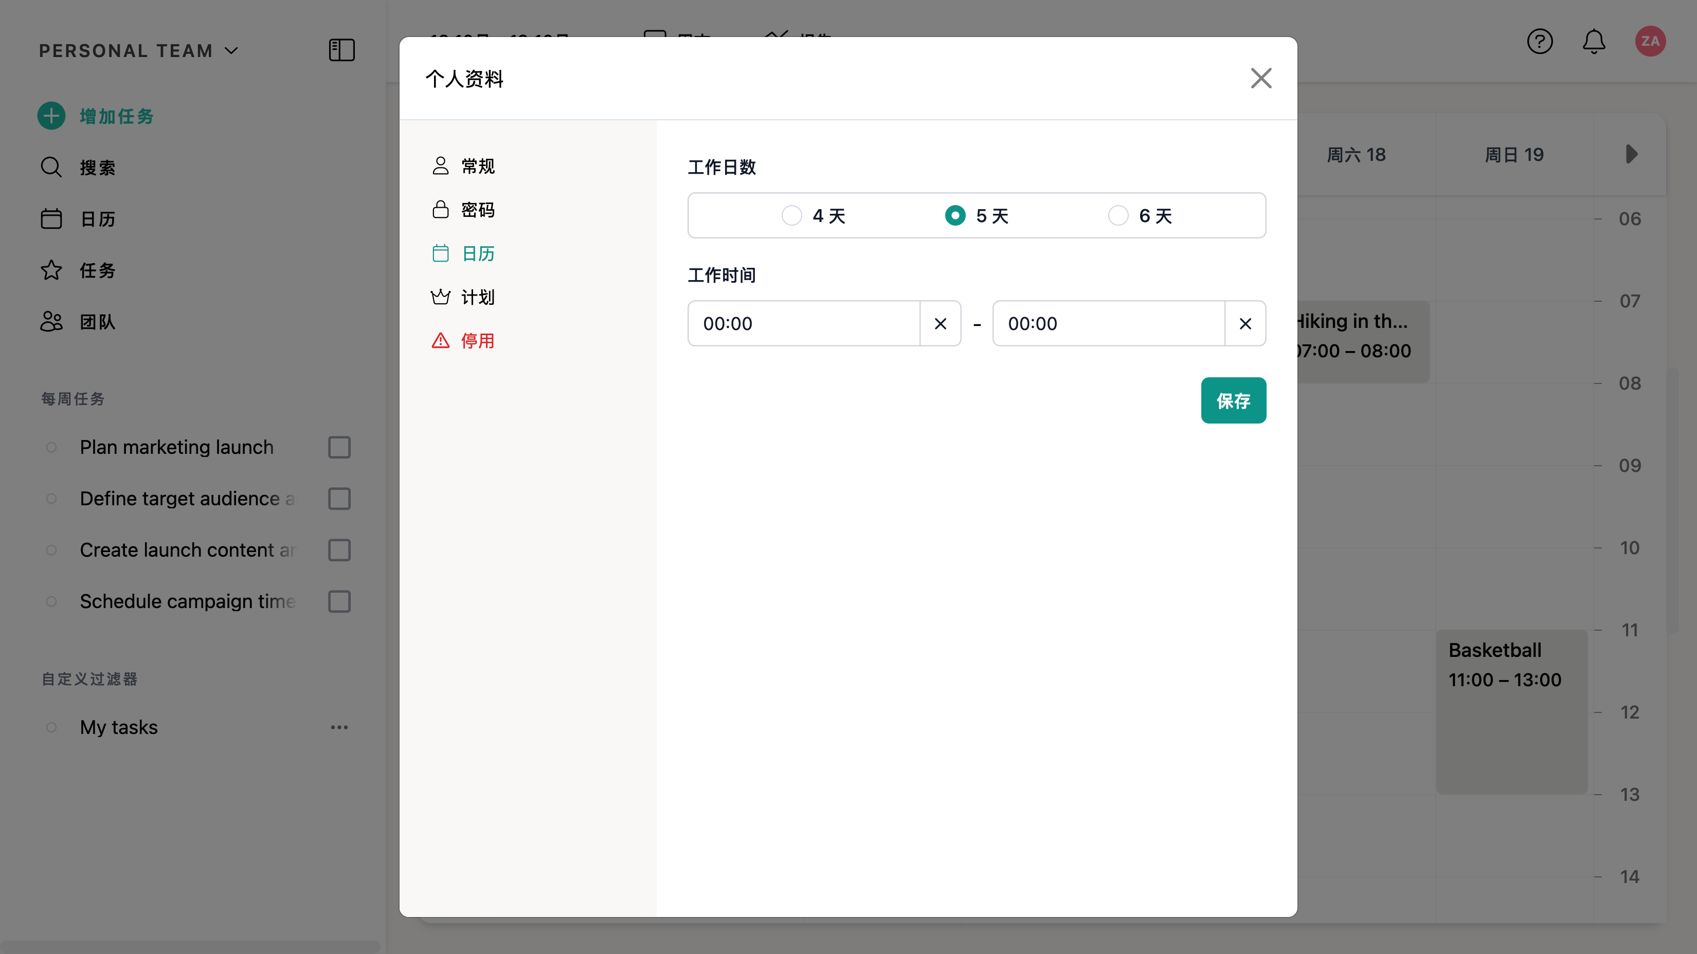The image size is (1697, 954).
Task: Click the 保存 save button
Action: tap(1233, 400)
